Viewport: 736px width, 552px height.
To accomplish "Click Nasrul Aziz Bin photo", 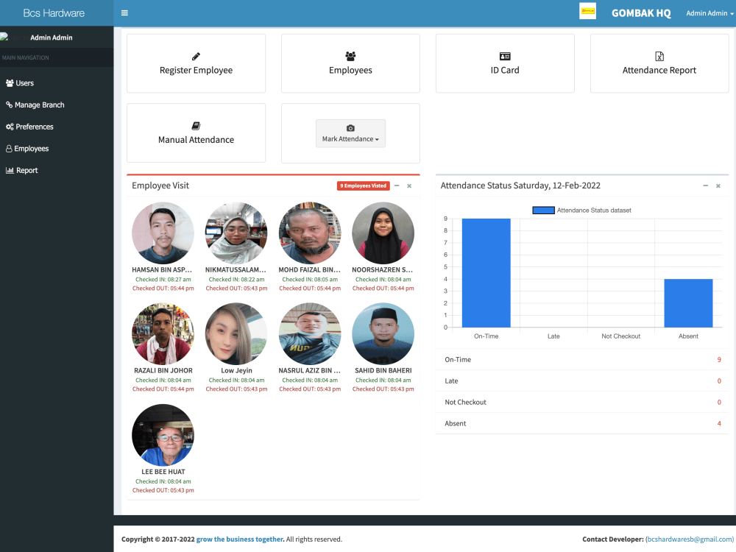I will pos(310,333).
